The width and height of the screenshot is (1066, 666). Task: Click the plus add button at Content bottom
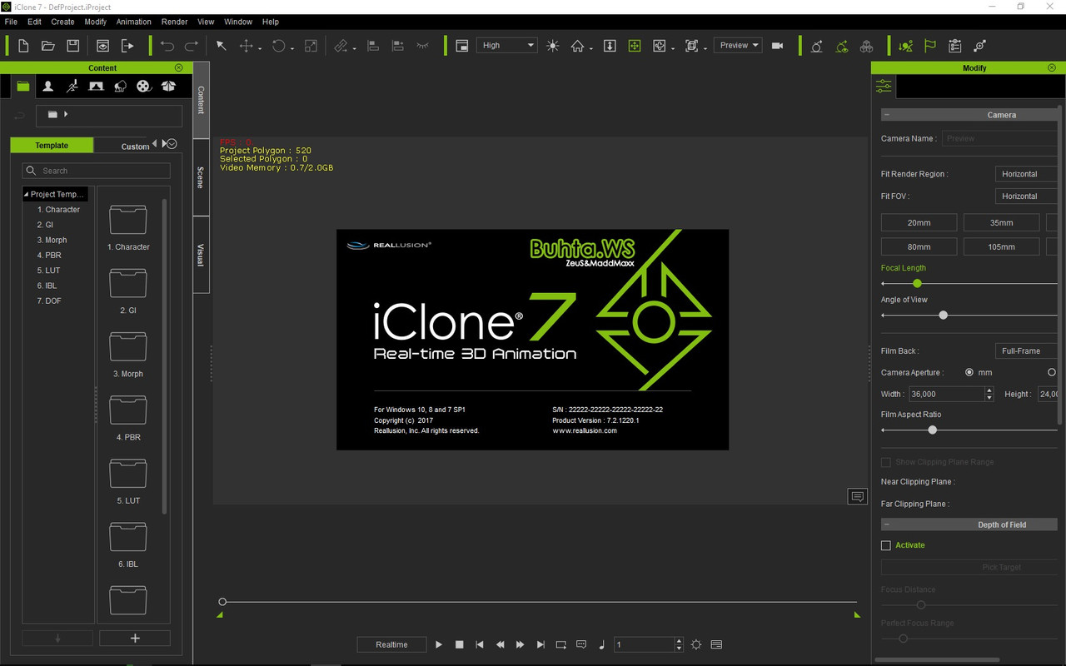[x=135, y=639]
